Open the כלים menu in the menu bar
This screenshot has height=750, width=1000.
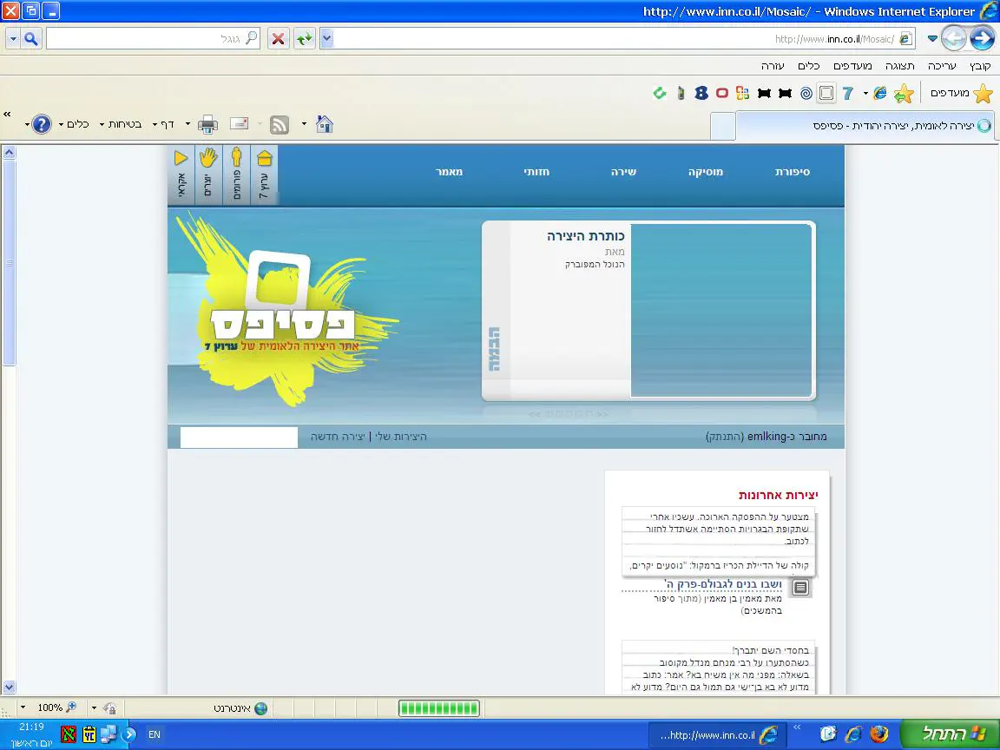809,66
